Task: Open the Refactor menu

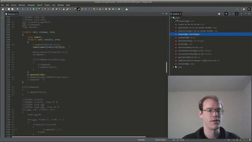Action: (x=22, y=5)
